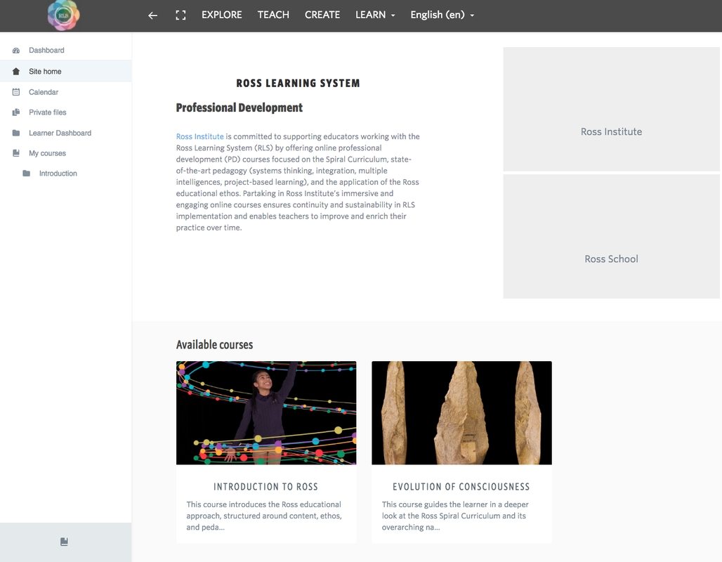The height and width of the screenshot is (562, 722).
Task: Click the Introduction folder icon
Action: tap(27, 174)
